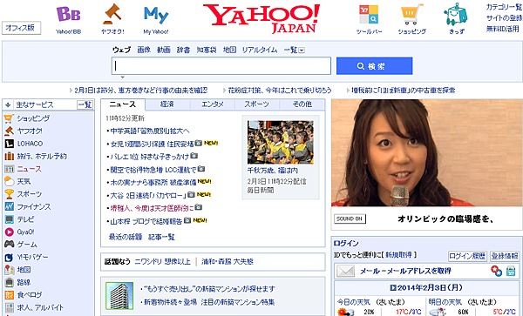This screenshot has height=316, width=523.
Task: Click the TV icon in sidebar
Action: tap(9, 219)
